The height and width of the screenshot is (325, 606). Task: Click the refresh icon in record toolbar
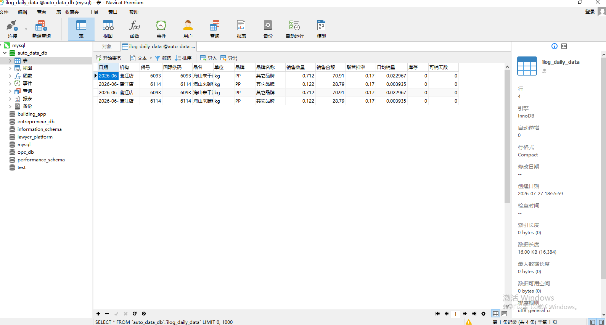tap(135, 314)
